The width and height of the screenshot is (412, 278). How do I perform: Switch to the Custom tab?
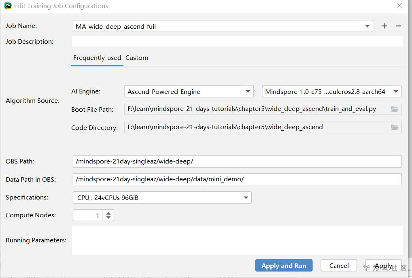pyautogui.click(x=137, y=58)
